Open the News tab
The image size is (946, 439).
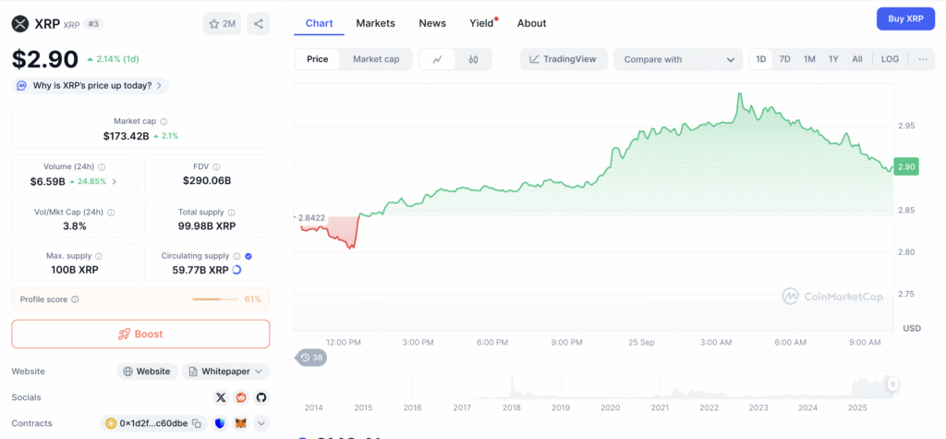[x=431, y=23]
